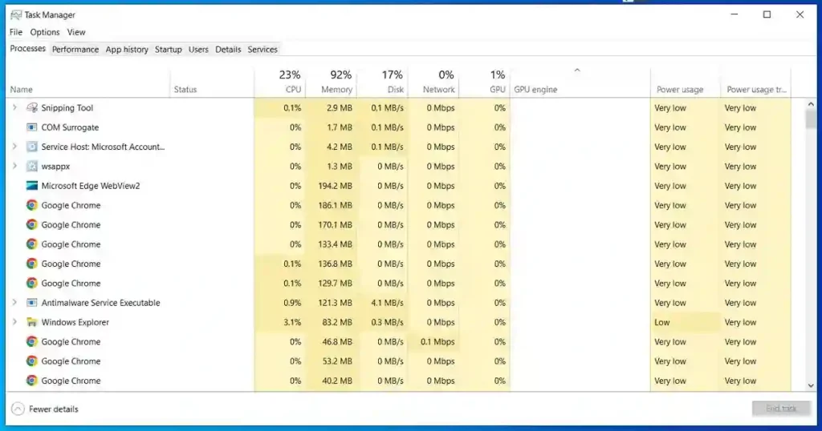
Task: Click the 0.9% CPU value
Action: point(292,303)
